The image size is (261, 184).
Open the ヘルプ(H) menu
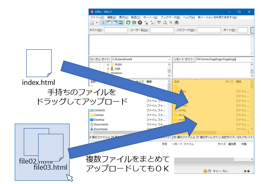tap(189, 17)
